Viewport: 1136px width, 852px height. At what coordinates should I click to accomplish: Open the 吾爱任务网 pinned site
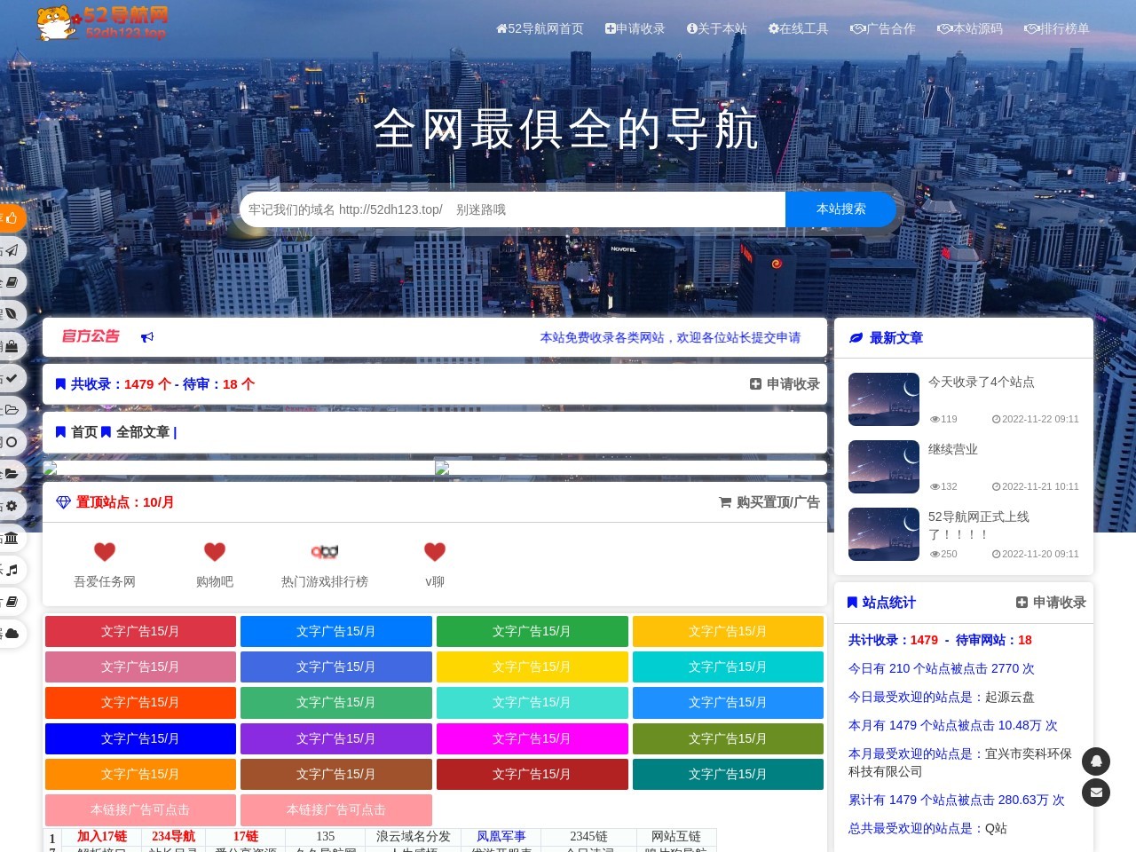pos(105,564)
